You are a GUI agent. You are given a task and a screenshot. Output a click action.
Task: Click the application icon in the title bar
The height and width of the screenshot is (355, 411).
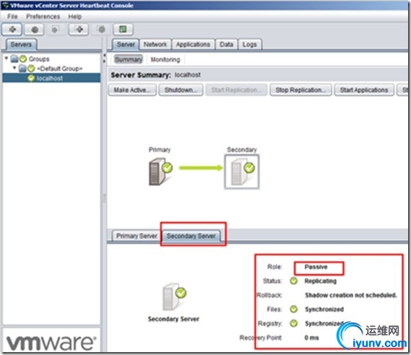coord(5,5)
